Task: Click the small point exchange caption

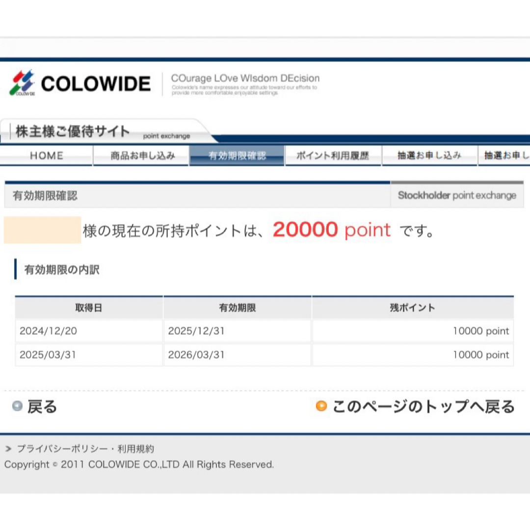Action: pyautogui.click(x=167, y=136)
